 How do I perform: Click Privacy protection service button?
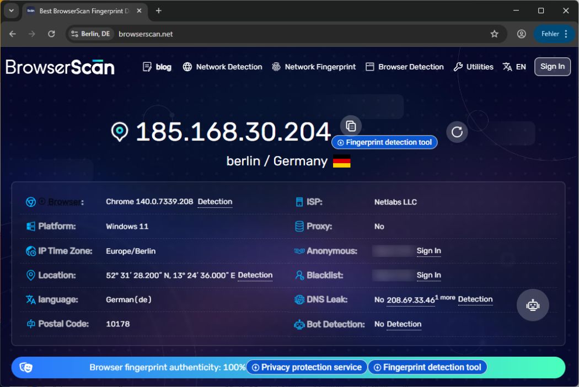click(307, 367)
